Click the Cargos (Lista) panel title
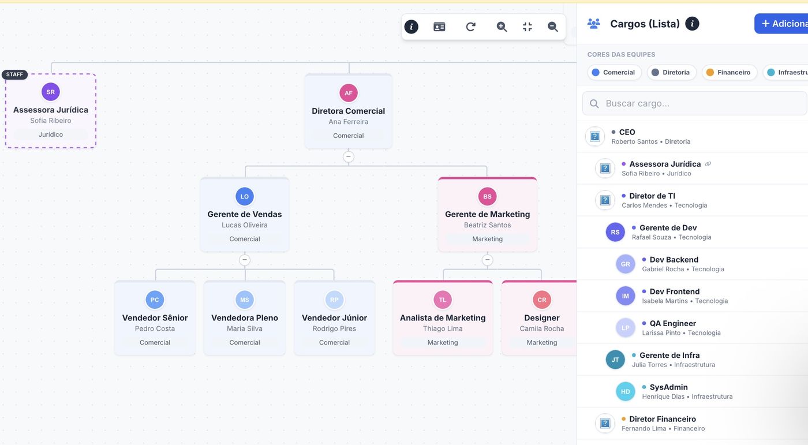Screen dimensions: 808x445 (645, 24)
